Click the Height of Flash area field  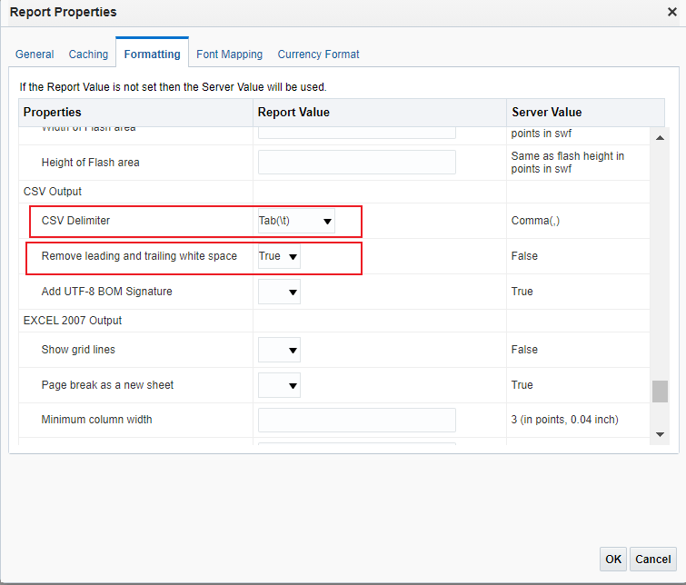pos(356,163)
